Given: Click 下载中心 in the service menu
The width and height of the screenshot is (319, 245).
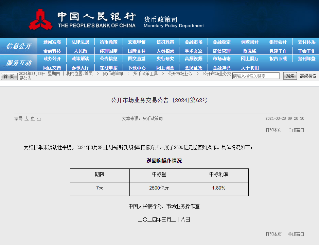Looking at the screenshot, I should [137, 68].
